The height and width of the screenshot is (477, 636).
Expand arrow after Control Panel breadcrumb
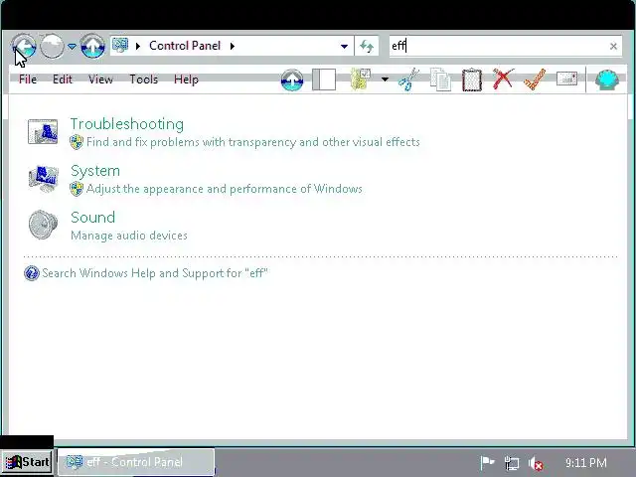233,46
